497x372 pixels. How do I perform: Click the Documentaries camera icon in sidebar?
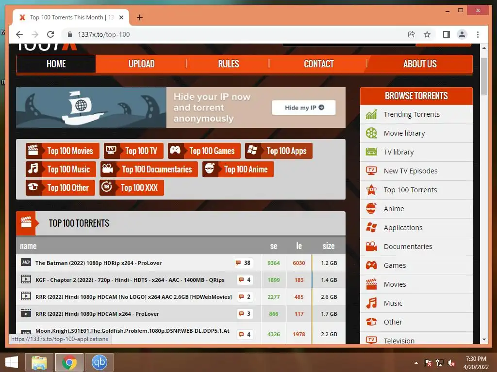(x=371, y=247)
